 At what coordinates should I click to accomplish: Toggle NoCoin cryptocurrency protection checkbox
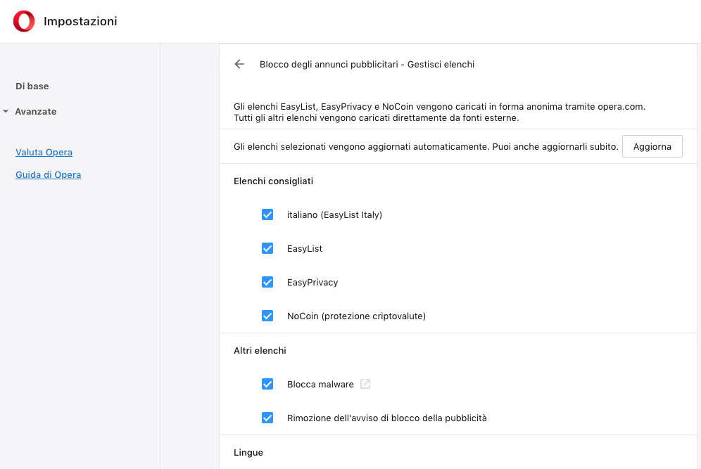pyautogui.click(x=267, y=316)
